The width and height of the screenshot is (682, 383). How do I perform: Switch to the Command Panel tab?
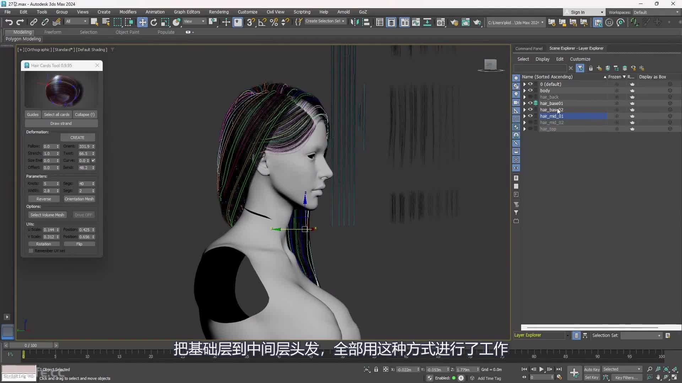529,48
